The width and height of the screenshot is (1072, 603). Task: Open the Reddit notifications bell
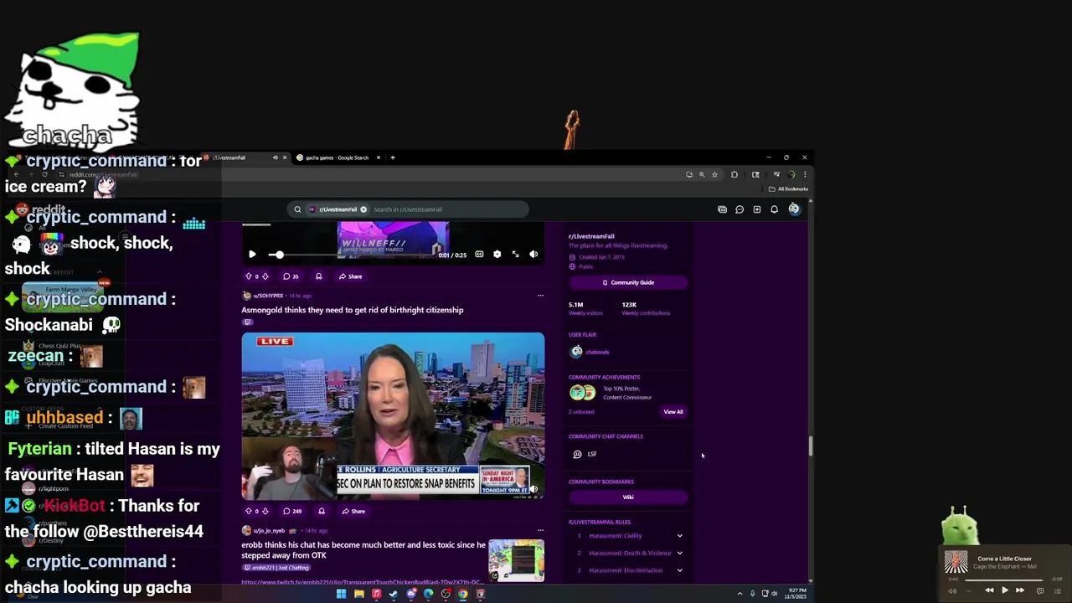774,209
